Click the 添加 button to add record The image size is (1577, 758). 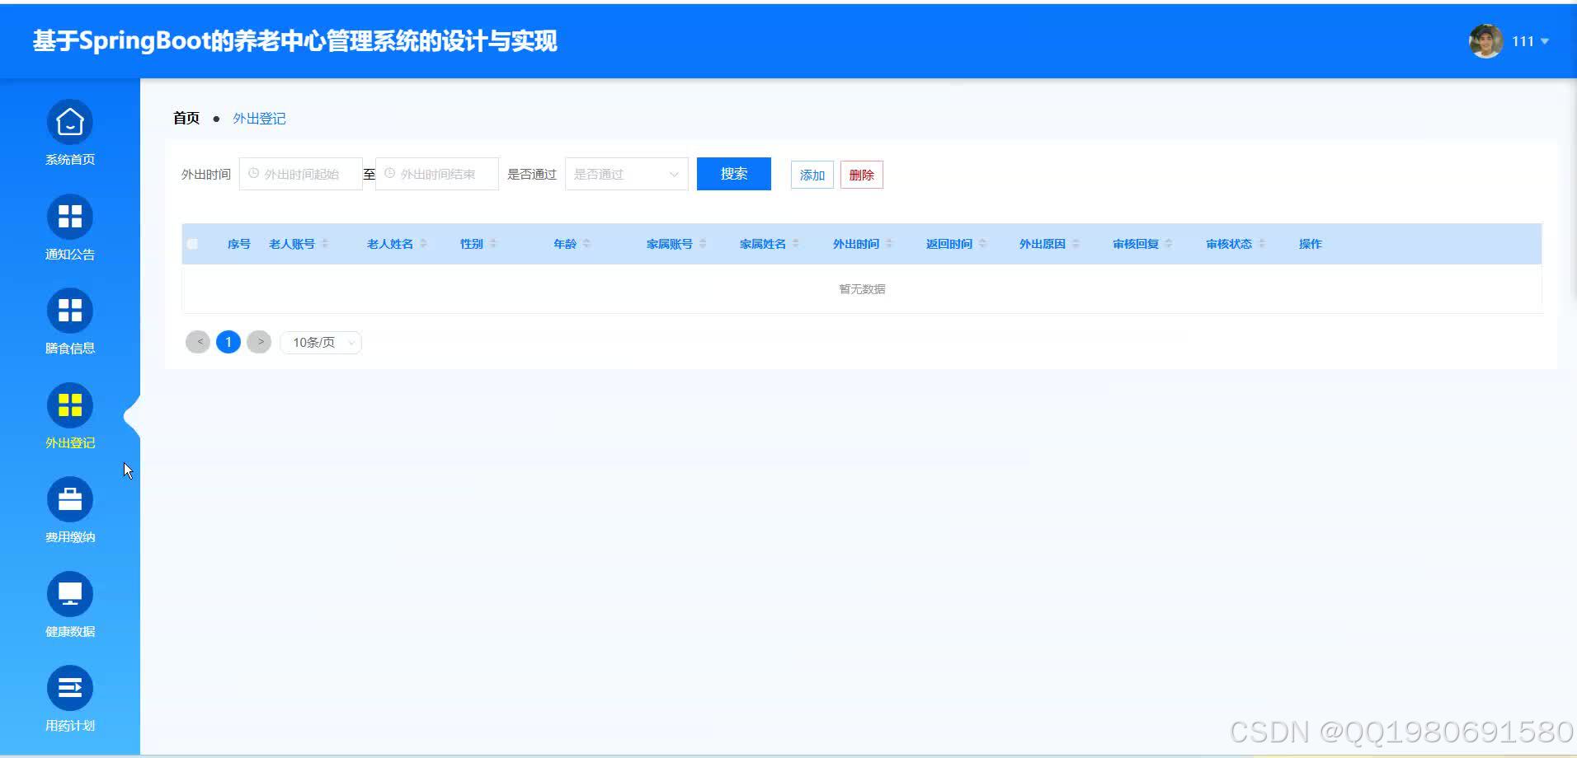coord(811,175)
